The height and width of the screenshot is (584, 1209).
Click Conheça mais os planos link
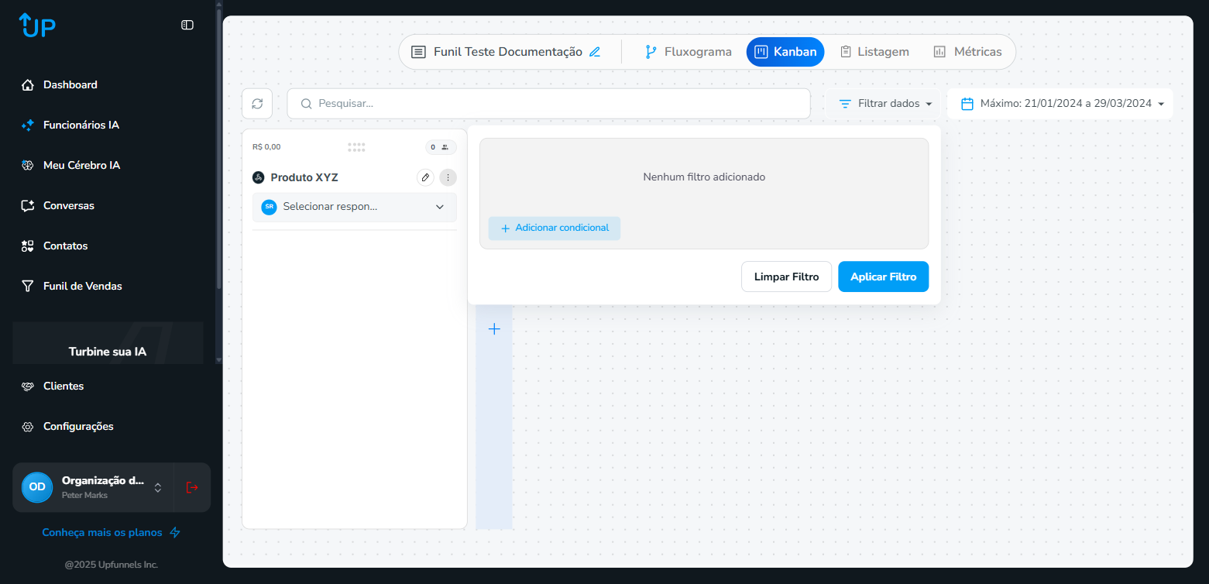[102, 532]
